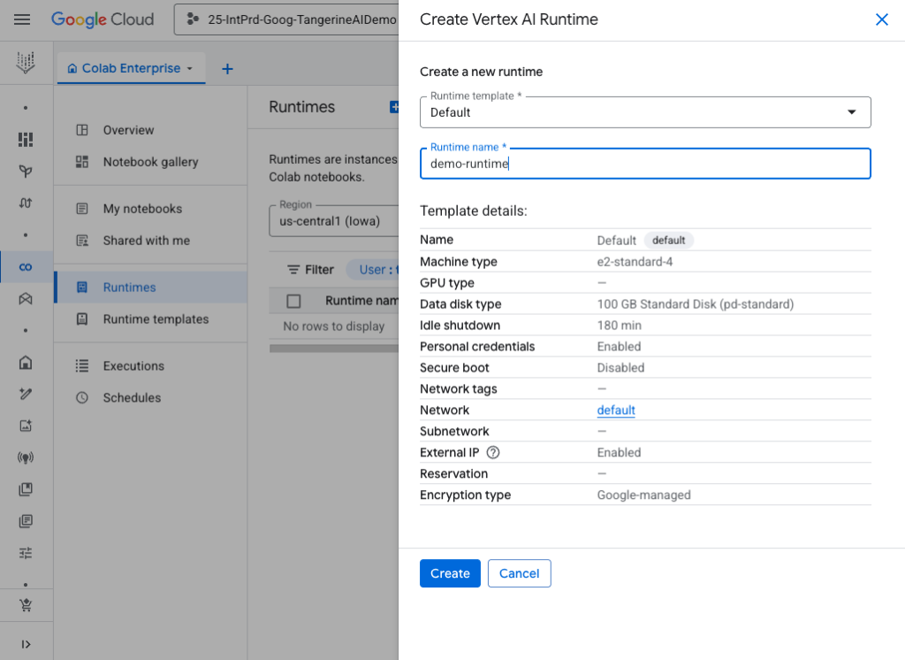Open the project selector 25-IntPrd-Goog-TangerineAIDemo

coord(287,19)
